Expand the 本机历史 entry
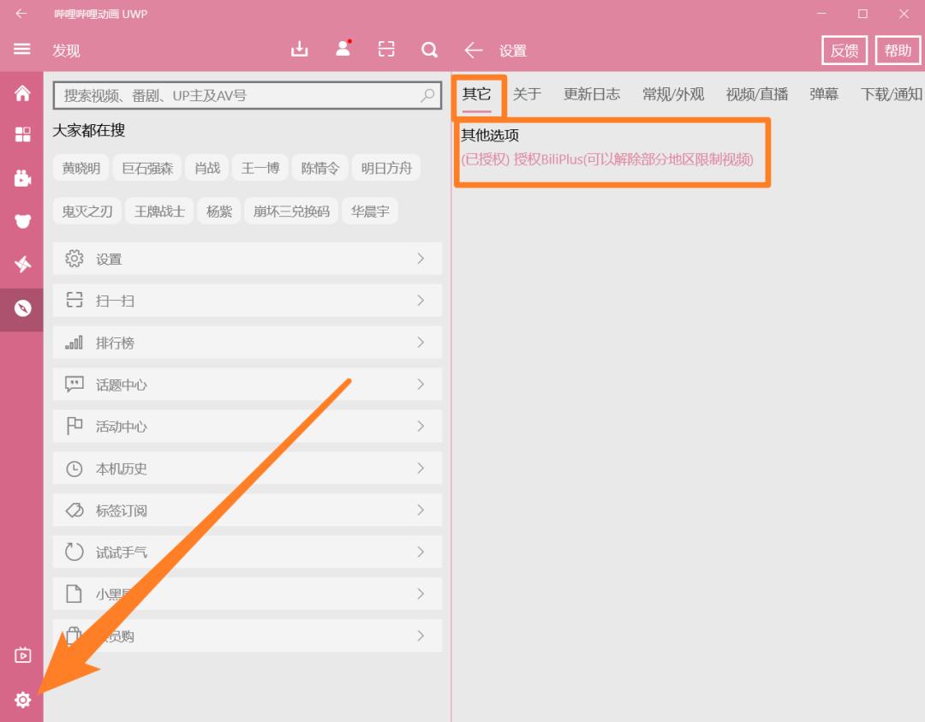The image size is (925, 722). coord(248,468)
